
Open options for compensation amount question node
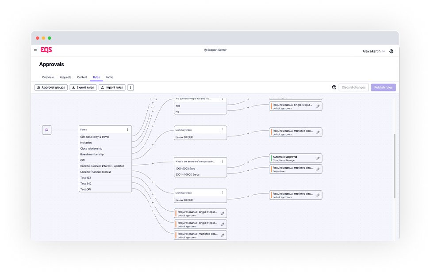coord(223,162)
